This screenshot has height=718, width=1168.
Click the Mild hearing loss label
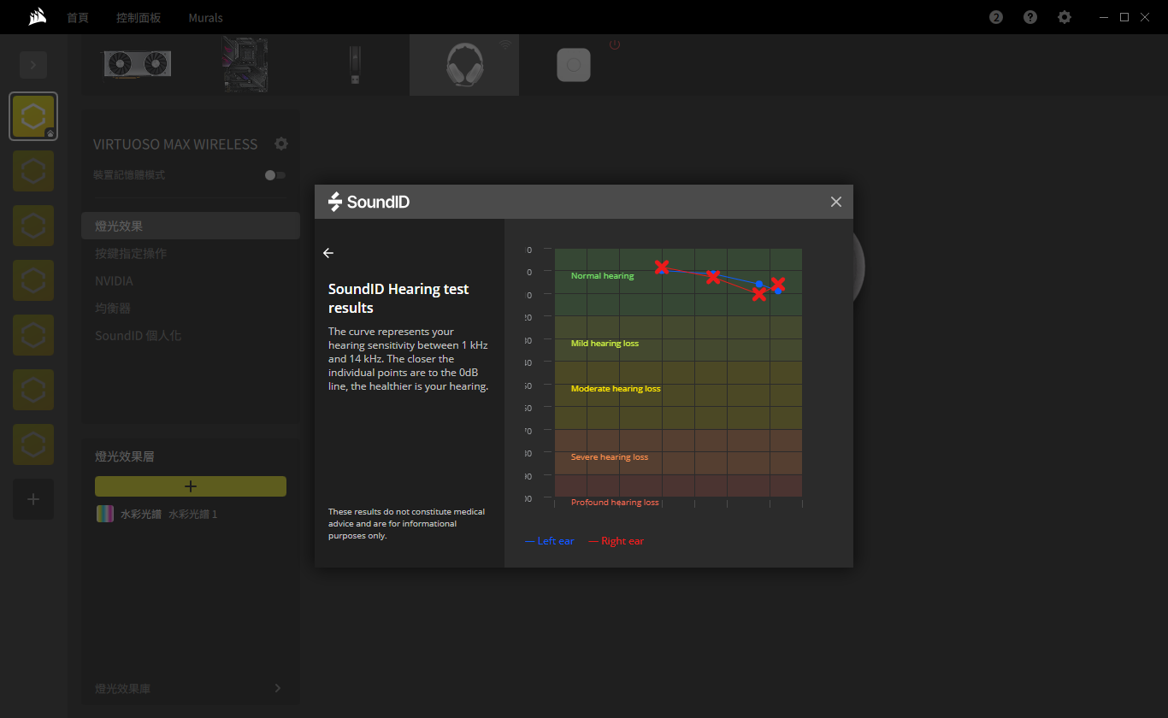click(x=605, y=344)
